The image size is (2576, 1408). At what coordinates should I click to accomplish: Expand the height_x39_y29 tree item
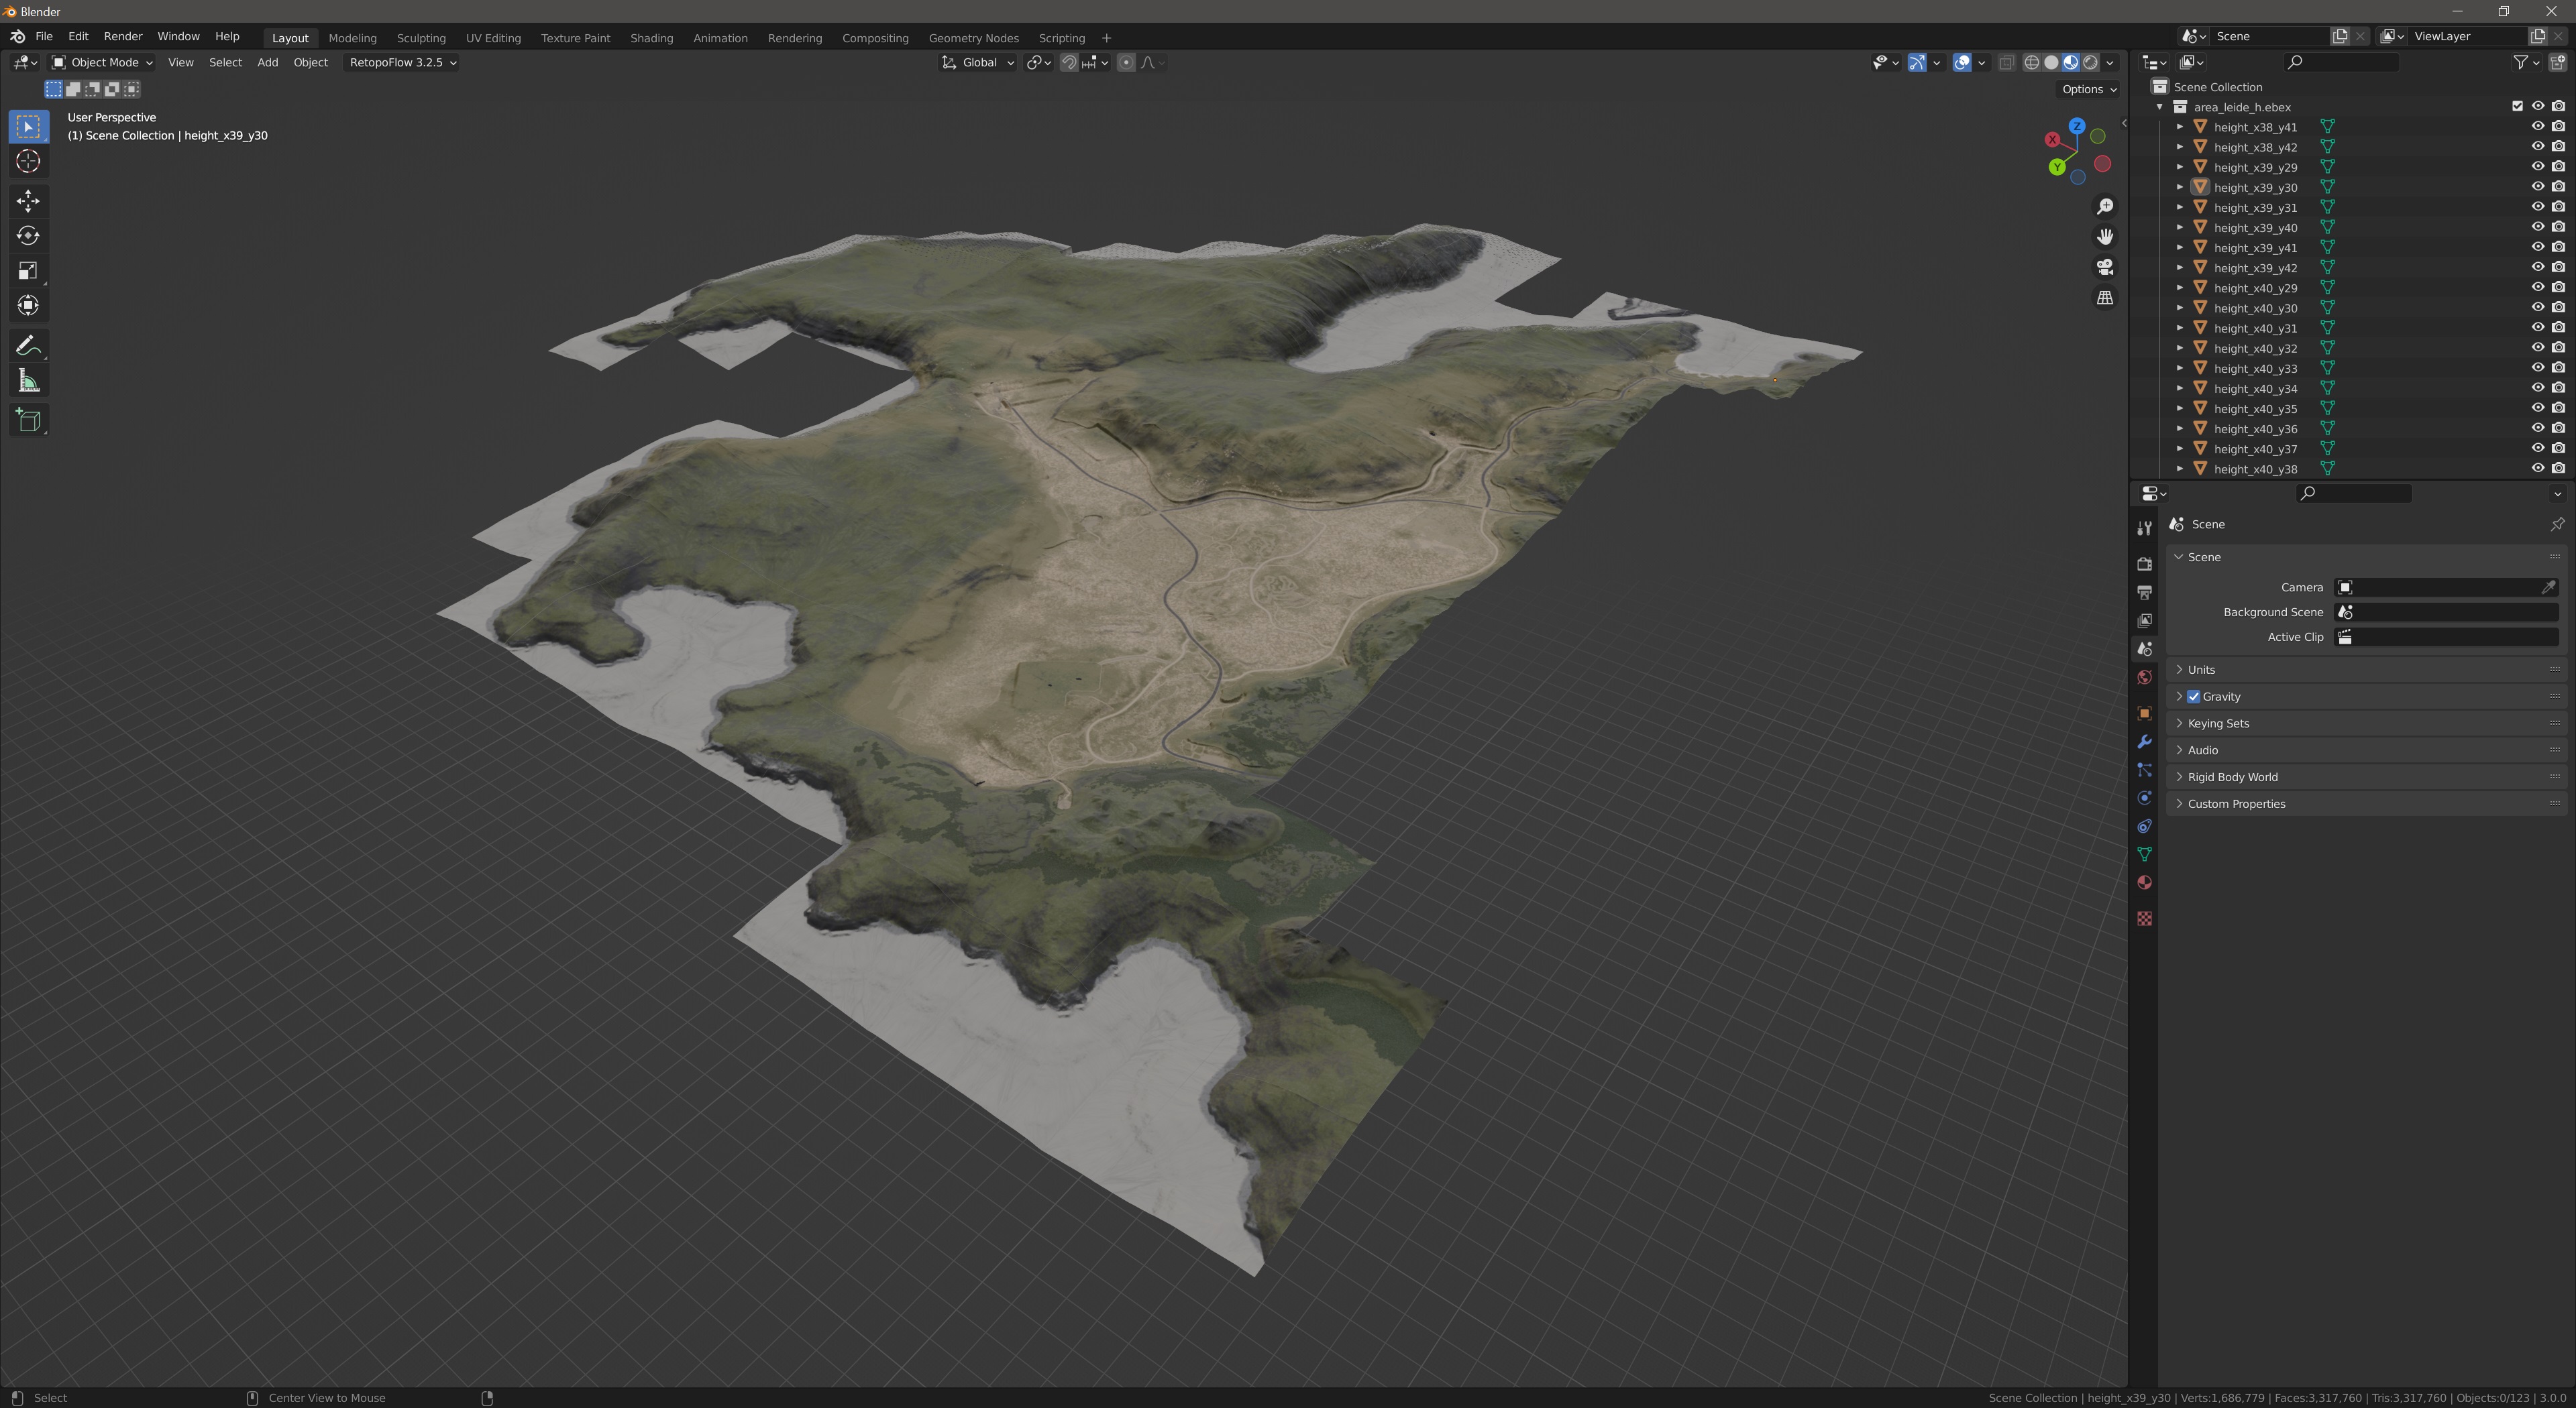pyautogui.click(x=2180, y=167)
